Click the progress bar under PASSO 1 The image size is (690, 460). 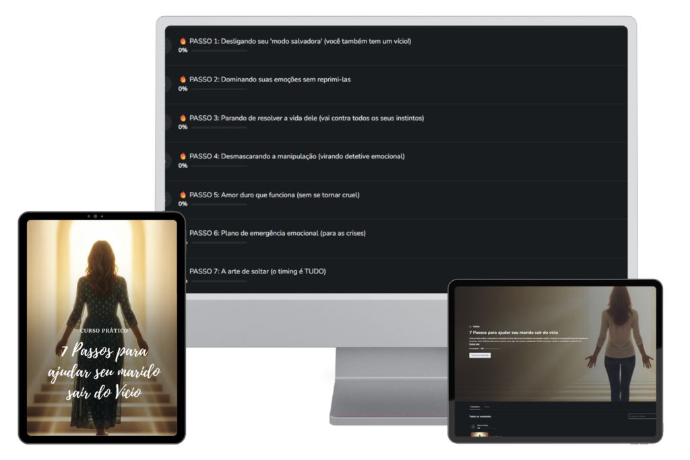coord(218,51)
